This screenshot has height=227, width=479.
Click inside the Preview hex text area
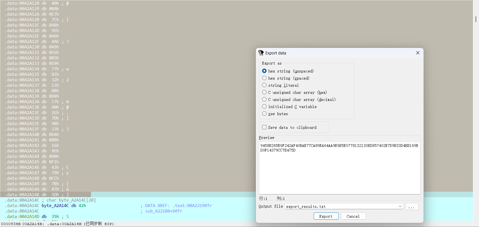tap(339, 170)
